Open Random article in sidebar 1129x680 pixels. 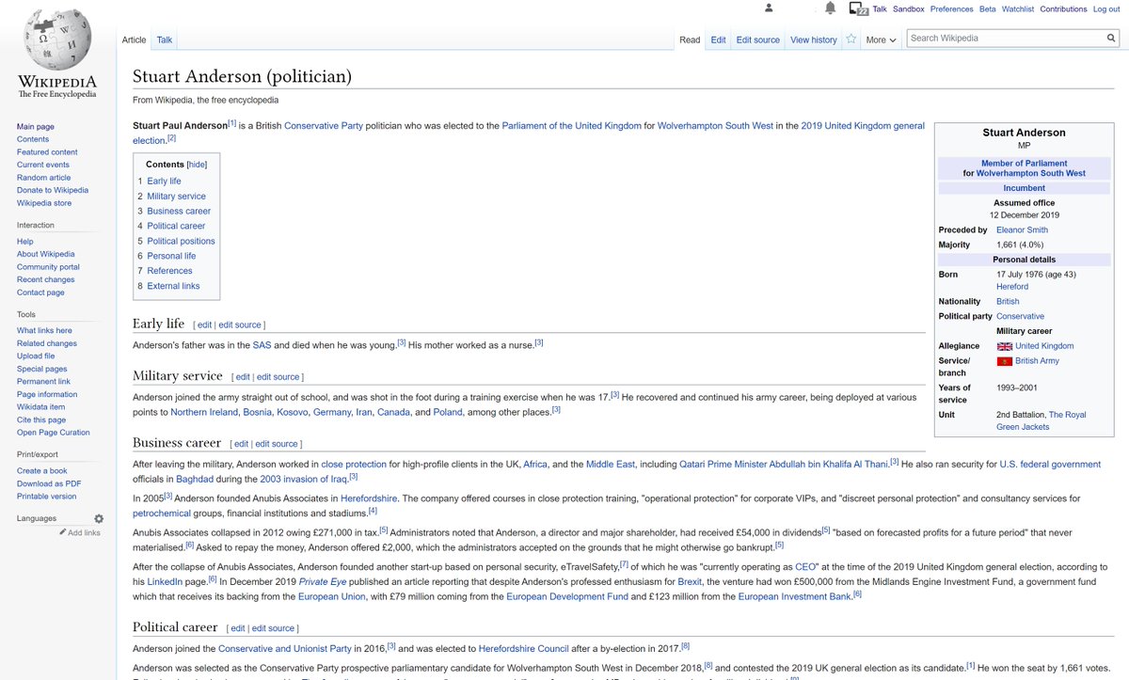point(44,177)
